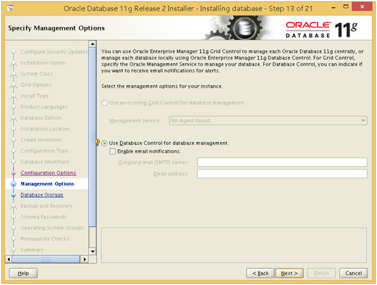The height and width of the screenshot is (285, 377).
Task: Click the Database Identifiers step
Action: (x=45, y=161)
